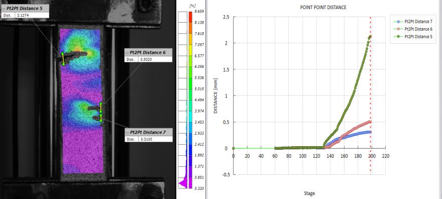Screen dimensions: 442x199
Task: Collapse the Pt2Pt Distance 7 label triangle
Action: click(x=128, y=133)
